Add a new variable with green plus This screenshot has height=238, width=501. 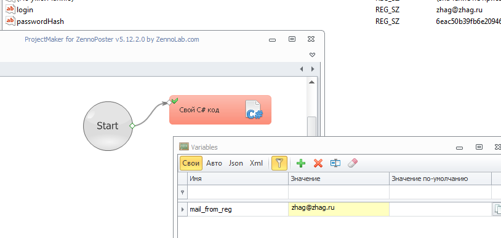click(x=301, y=163)
